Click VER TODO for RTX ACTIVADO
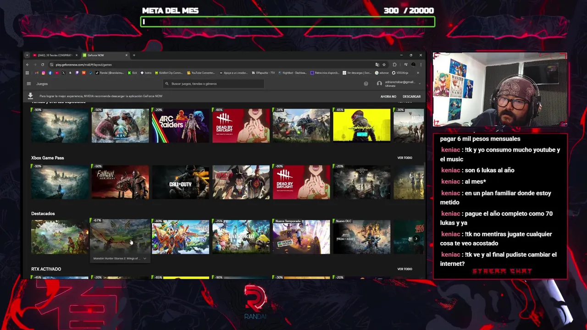This screenshot has width=587, height=330. click(x=404, y=269)
